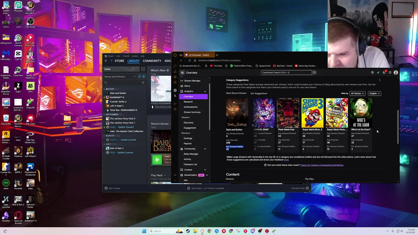Open Category Suggestions three-dot options menu
Screen dimensions: 418x235
point(379,80)
